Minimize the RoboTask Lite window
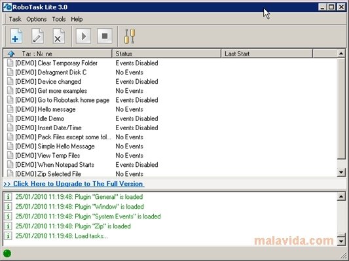Image resolution: width=349 pixels, height=261 pixels. [x=322, y=7]
